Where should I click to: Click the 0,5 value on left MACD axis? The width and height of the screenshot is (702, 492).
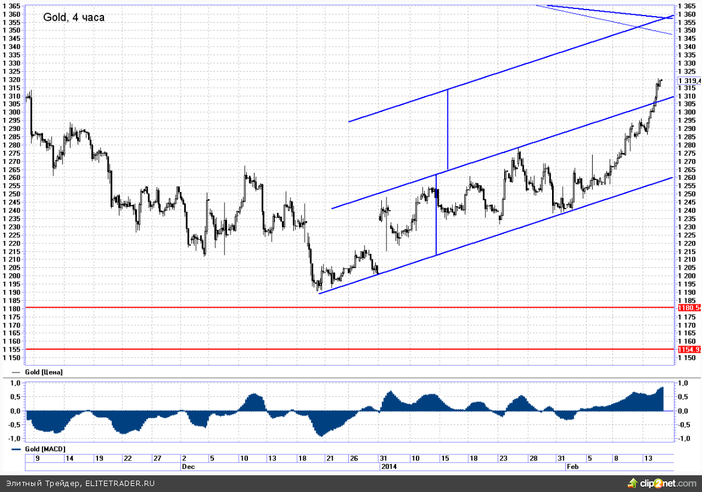pos(15,397)
